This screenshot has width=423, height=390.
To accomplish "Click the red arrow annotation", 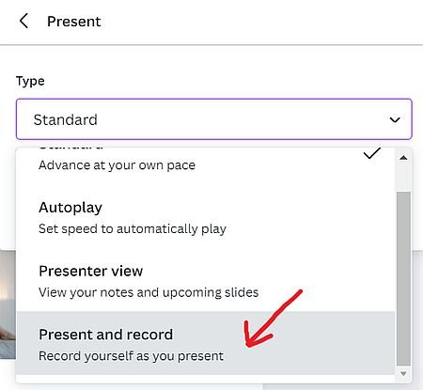I will 274,319.
